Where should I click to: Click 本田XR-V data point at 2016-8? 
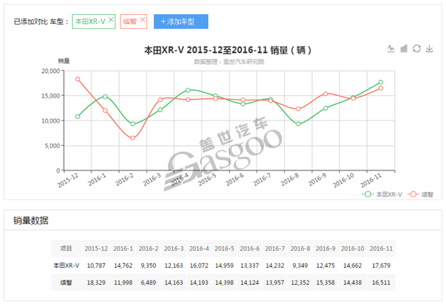point(298,123)
